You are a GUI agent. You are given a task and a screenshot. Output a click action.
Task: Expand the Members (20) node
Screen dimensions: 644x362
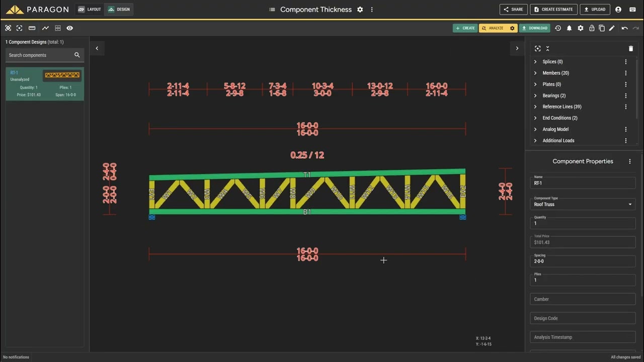tap(535, 73)
